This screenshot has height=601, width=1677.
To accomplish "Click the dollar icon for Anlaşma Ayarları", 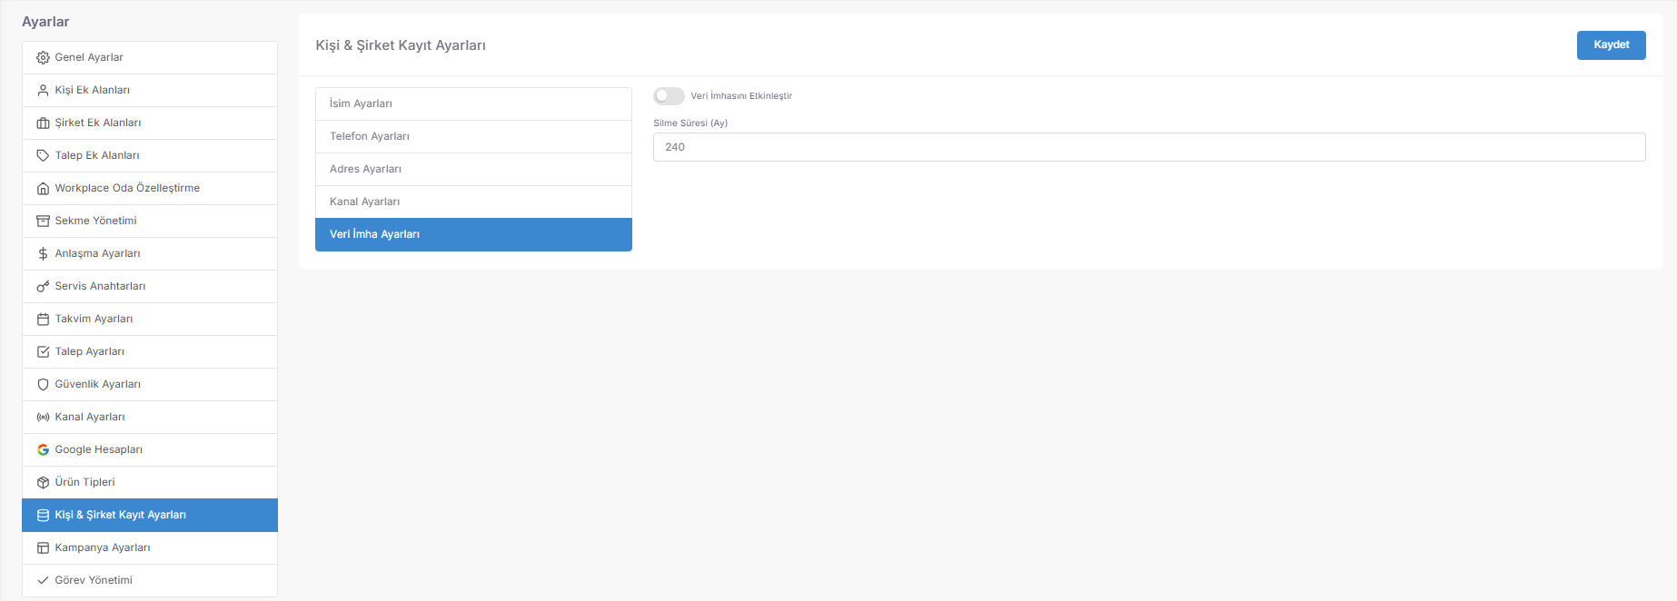I will click(43, 253).
